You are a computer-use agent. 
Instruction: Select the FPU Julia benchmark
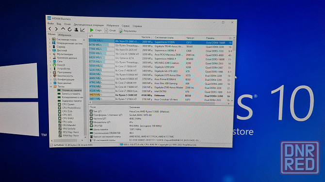[x=67, y=122]
